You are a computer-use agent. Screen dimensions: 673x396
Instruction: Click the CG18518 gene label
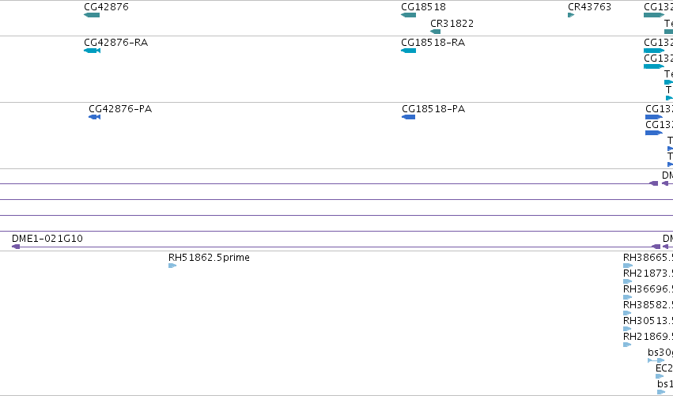pyautogui.click(x=423, y=7)
